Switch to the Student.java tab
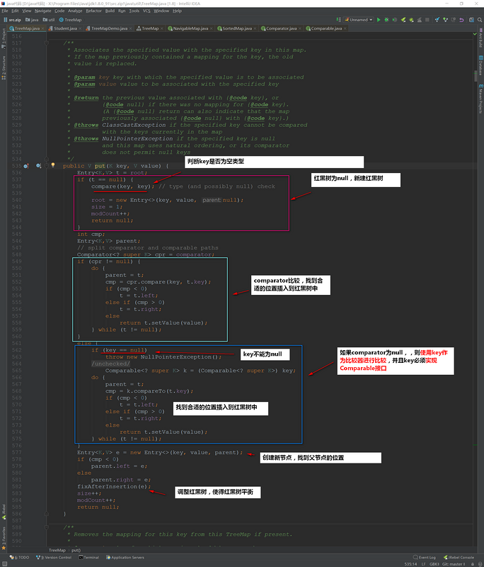The image size is (484, 567). pyautogui.click(x=65, y=28)
